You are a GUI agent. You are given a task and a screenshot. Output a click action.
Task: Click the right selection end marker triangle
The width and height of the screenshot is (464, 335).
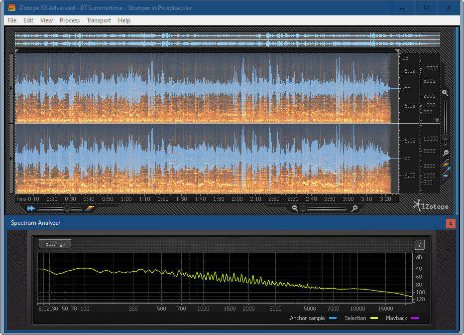point(397,51)
